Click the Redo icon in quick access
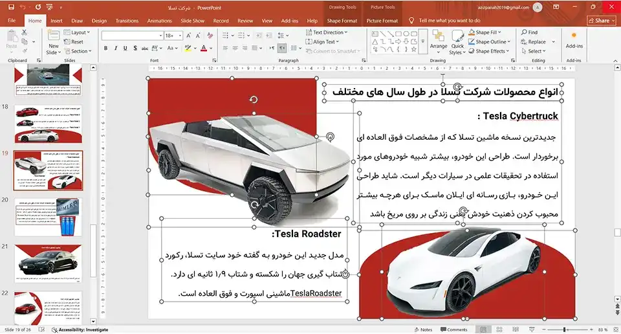The height and width of the screenshot is (334, 621). [x=38, y=7]
